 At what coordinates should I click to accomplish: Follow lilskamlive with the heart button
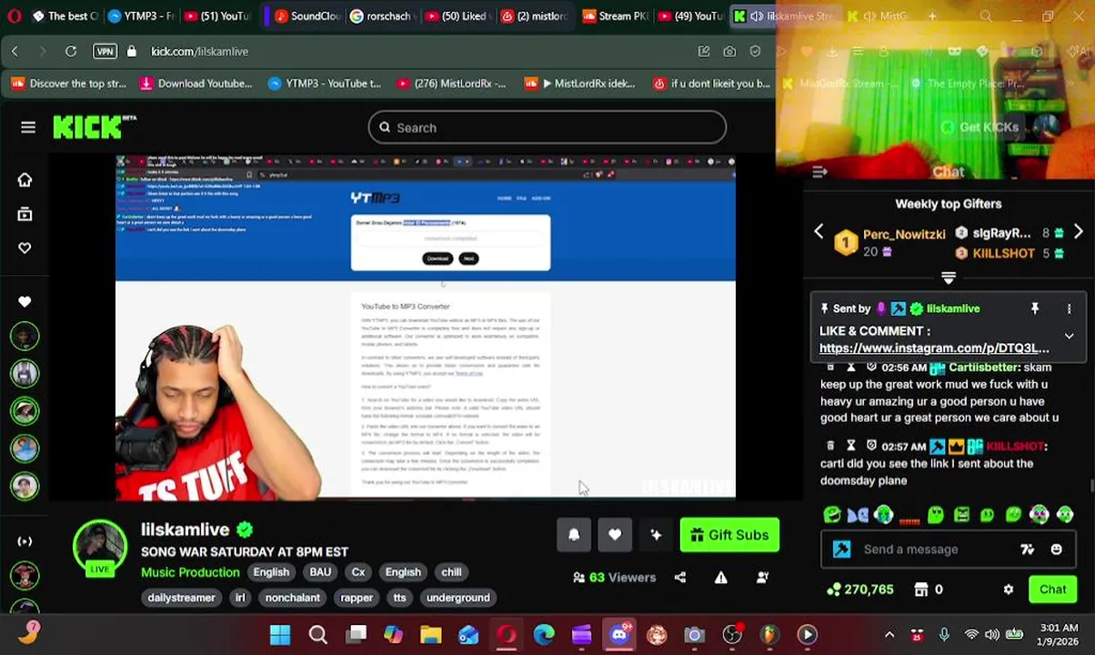[615, 535]
